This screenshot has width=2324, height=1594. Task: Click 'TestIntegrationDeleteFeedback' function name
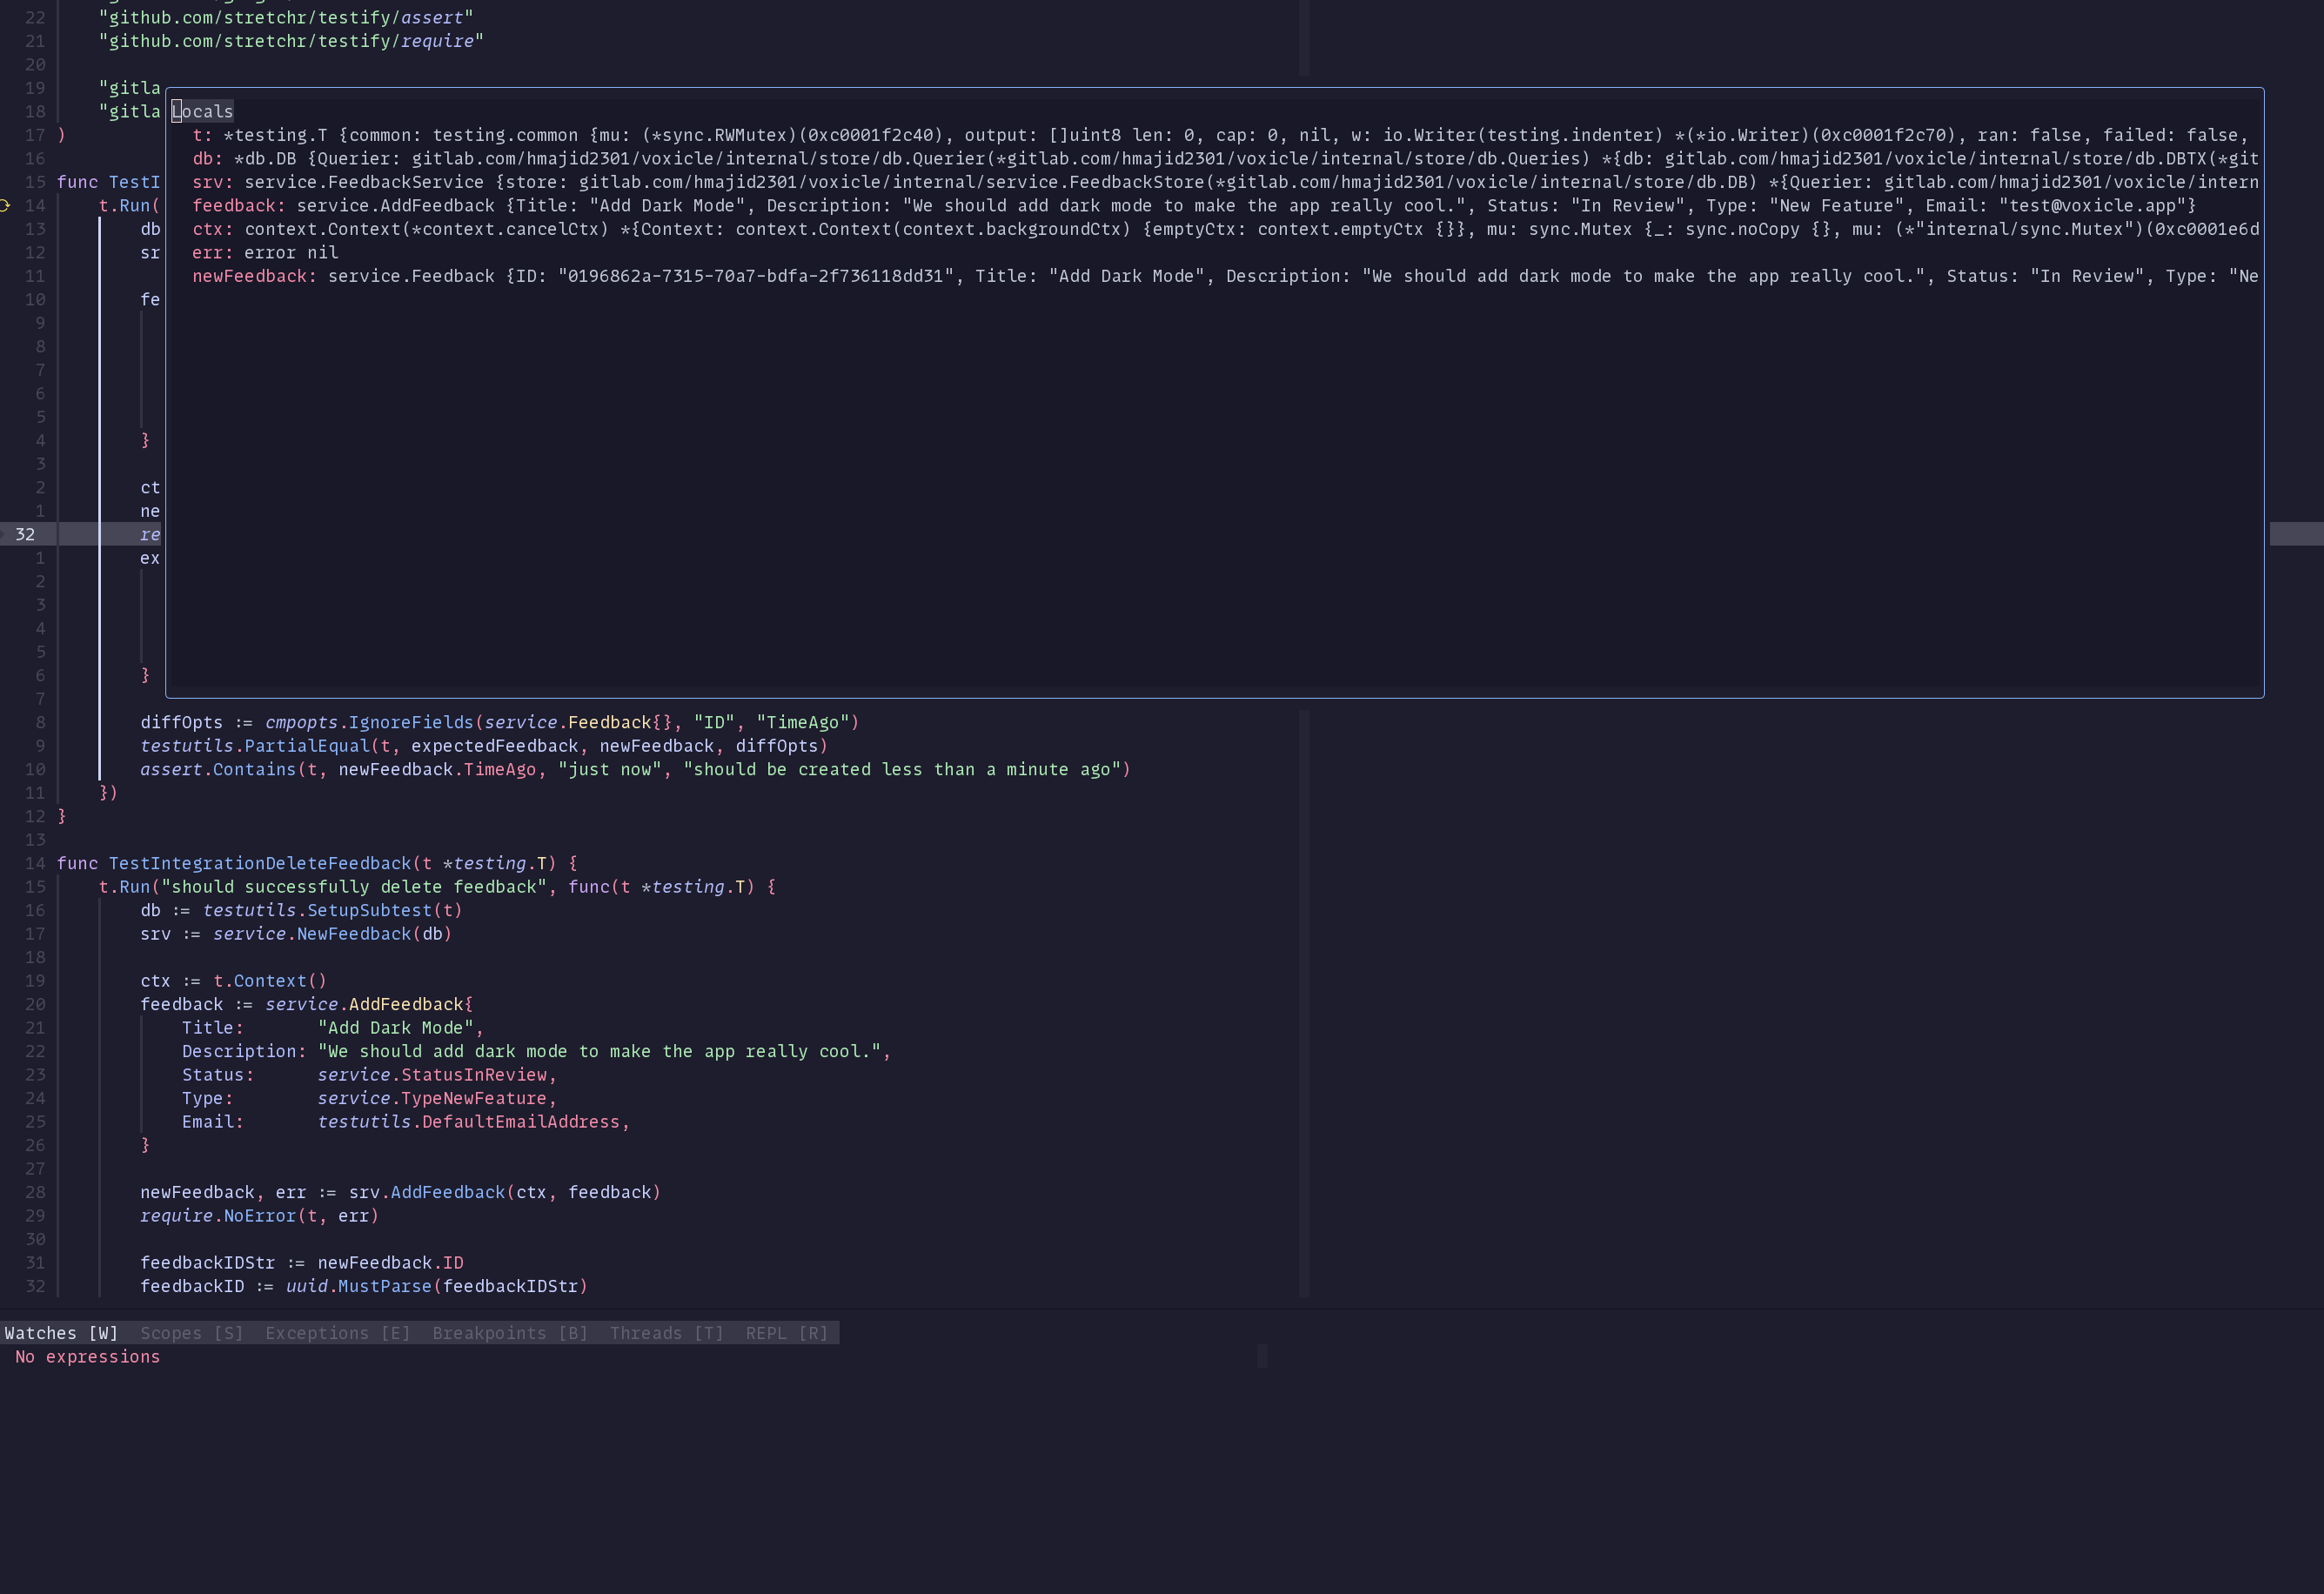tap(260, 863)
